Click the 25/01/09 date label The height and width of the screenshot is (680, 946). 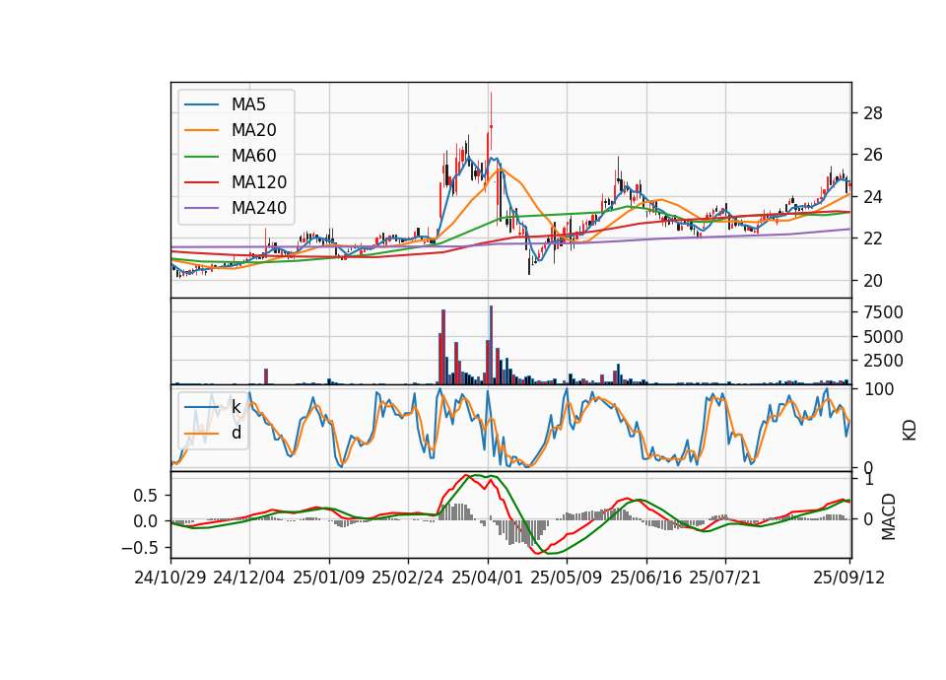coord(329,578)
